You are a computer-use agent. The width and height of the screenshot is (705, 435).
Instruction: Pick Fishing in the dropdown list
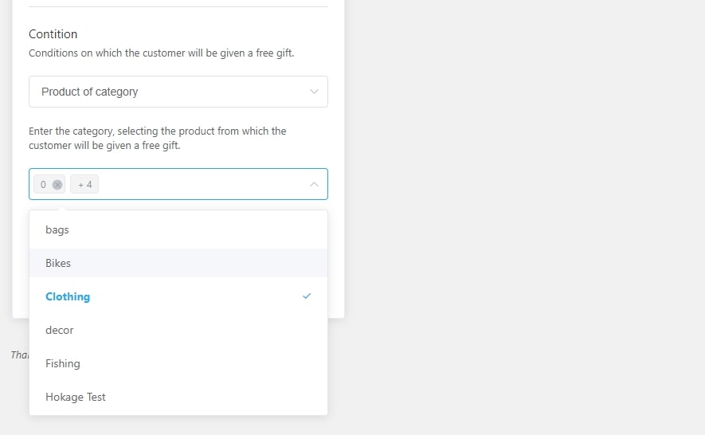click(63, 363)
